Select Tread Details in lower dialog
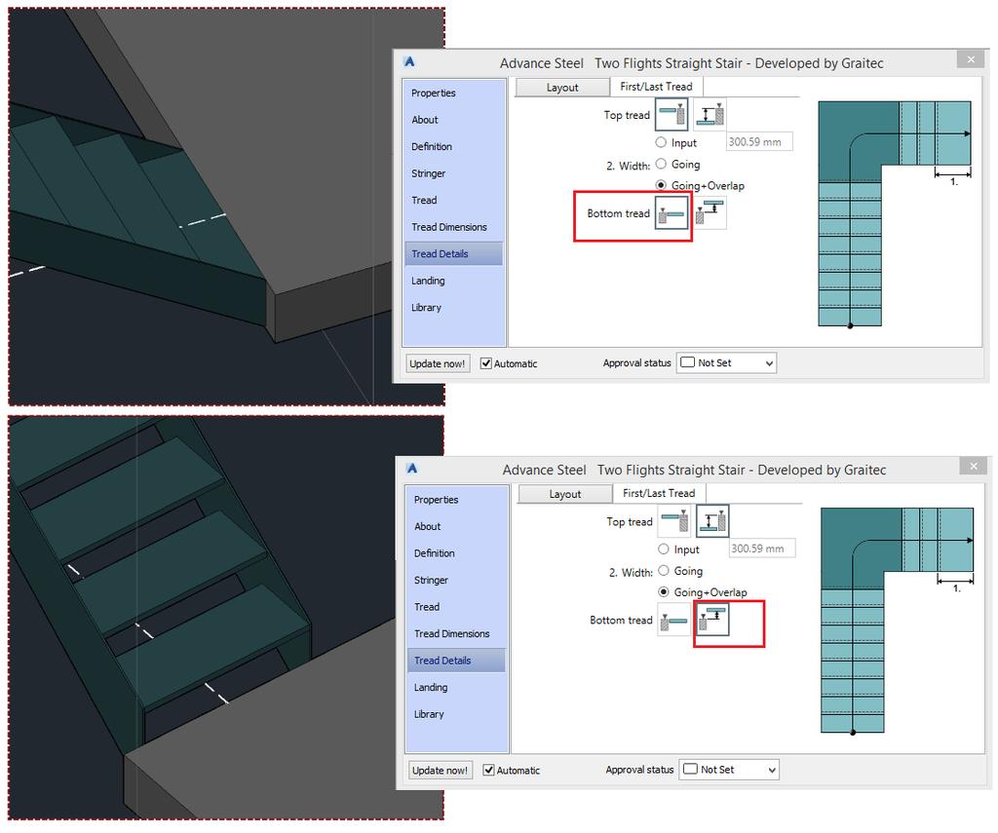 pos(456,661)
